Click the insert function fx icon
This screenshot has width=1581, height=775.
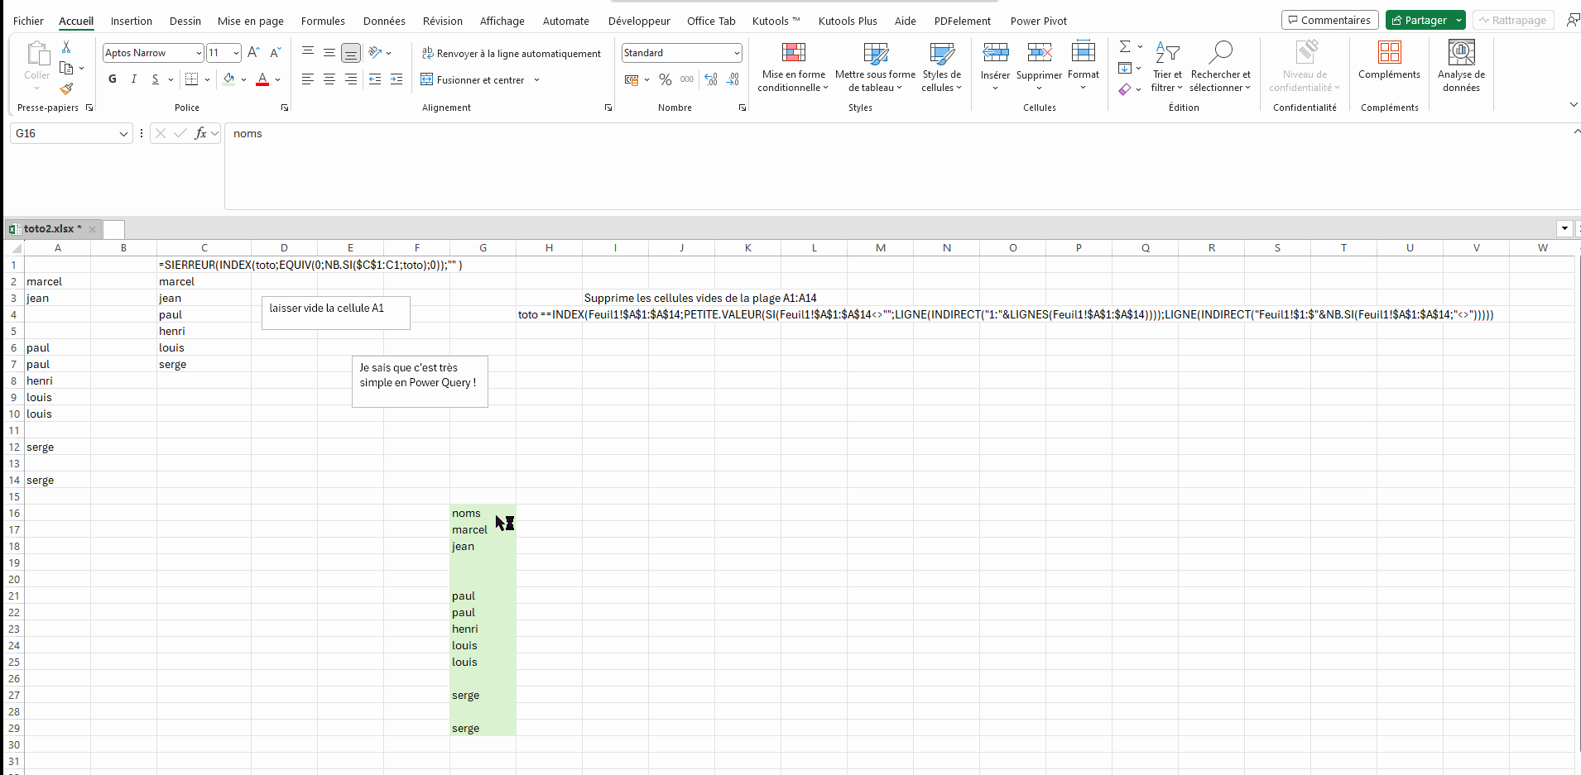tap(200, 133)
